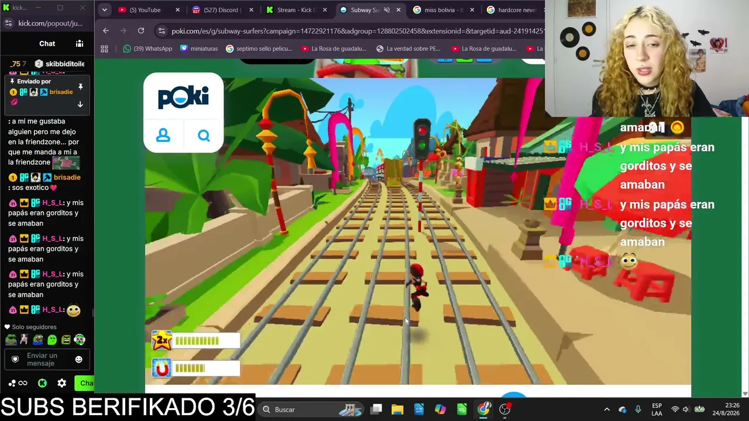Viewport: 749px width, 421px height.
Task: Expand the pinned message down arrow
Action: point(80,104)
